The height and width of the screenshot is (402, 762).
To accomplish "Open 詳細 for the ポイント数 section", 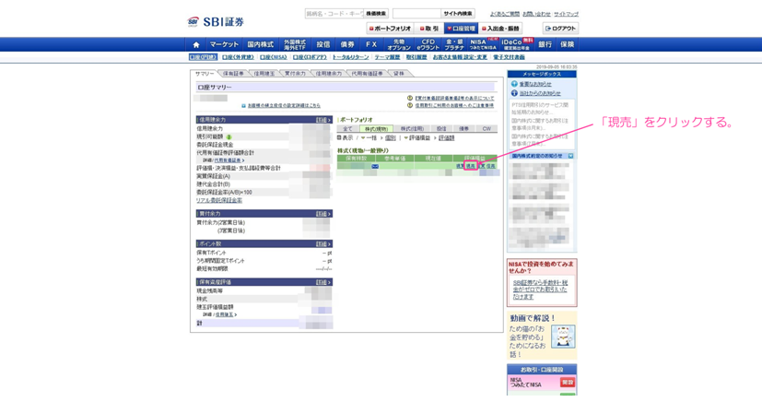I will coord(322,244).
